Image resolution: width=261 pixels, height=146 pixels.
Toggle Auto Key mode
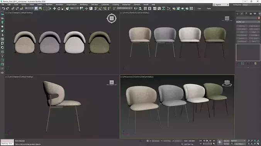[226, 141]
